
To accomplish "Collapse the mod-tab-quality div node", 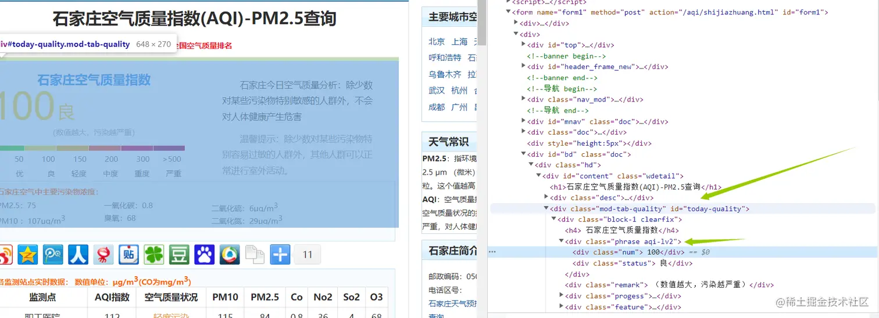I will tap(546, 209).
